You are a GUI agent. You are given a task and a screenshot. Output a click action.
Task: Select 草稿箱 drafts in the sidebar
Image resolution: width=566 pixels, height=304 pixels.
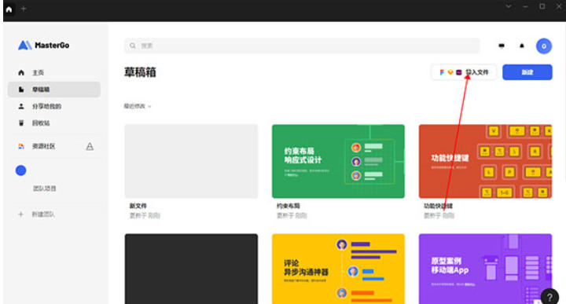[54, 90]
